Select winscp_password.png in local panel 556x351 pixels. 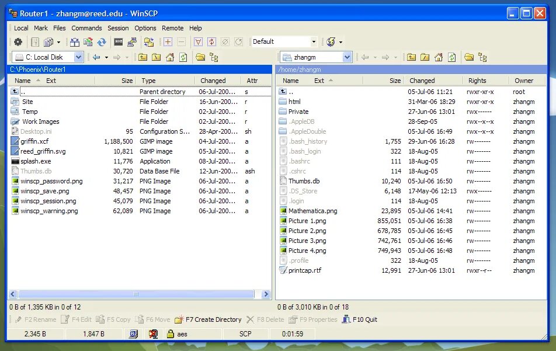[x=51, y=181]
